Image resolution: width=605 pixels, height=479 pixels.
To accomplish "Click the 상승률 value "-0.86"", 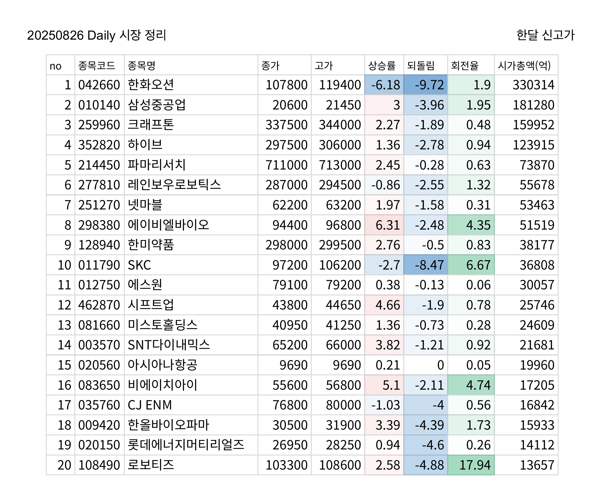I will tap(386, 185).
